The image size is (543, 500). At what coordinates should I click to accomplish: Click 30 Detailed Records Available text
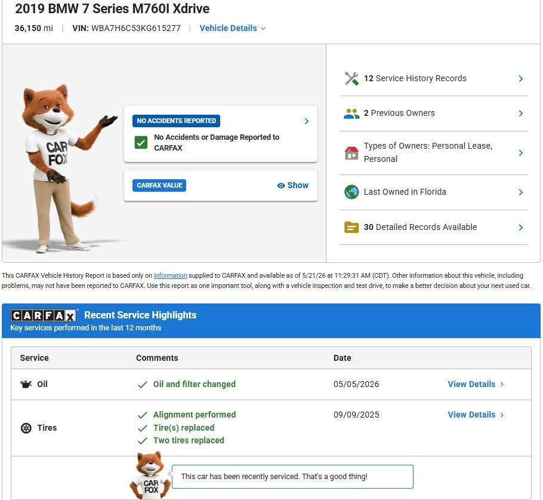420,227
